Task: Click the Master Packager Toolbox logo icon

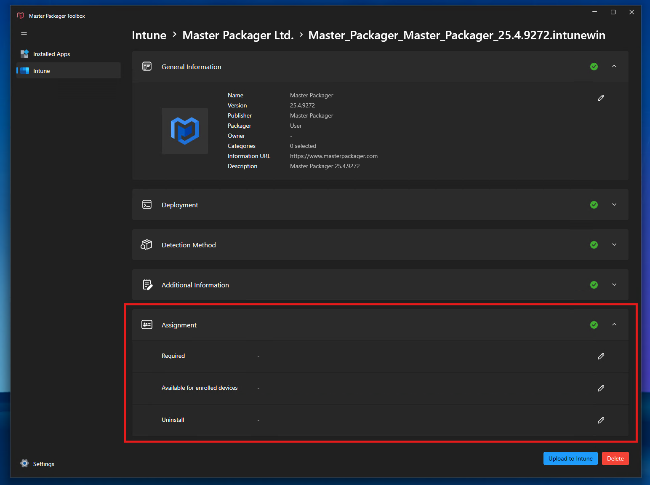Action: point(21,16)
